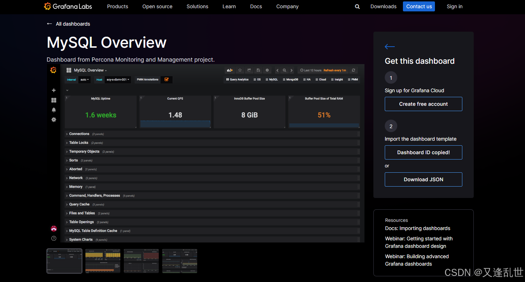Star the dashboard with the star icon
The height and width of the screenshot is (282, 525).
click(240, 70)
